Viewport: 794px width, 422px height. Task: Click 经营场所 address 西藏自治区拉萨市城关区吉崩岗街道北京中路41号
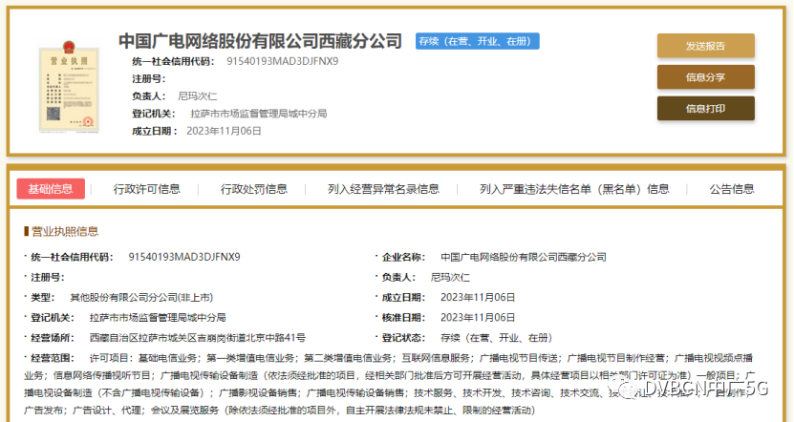pos(198,338)
